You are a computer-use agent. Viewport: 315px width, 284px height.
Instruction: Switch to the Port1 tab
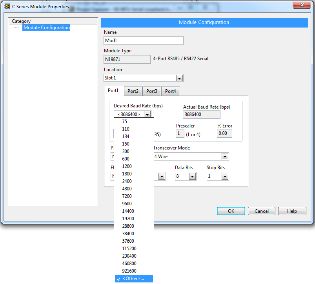[x=113, y=90]
